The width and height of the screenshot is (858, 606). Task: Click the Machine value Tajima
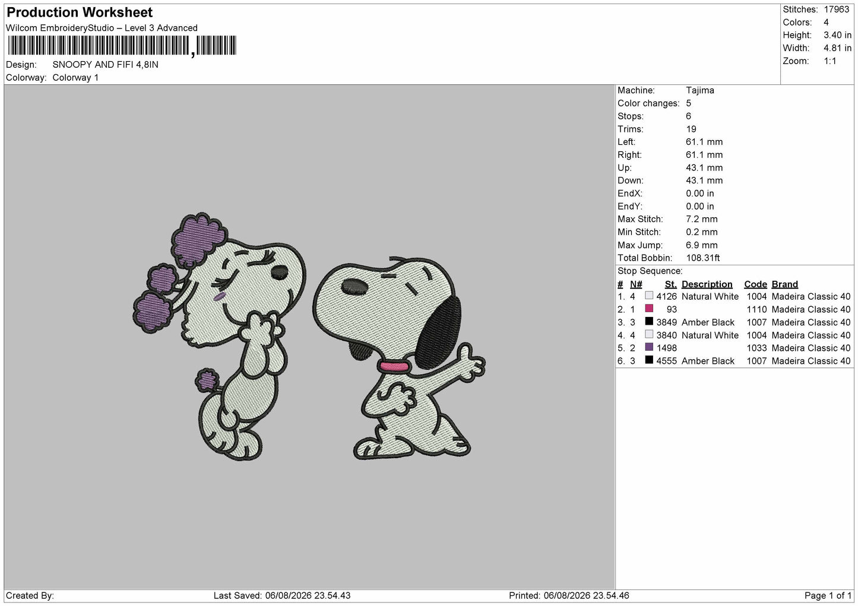click(700, 90)
